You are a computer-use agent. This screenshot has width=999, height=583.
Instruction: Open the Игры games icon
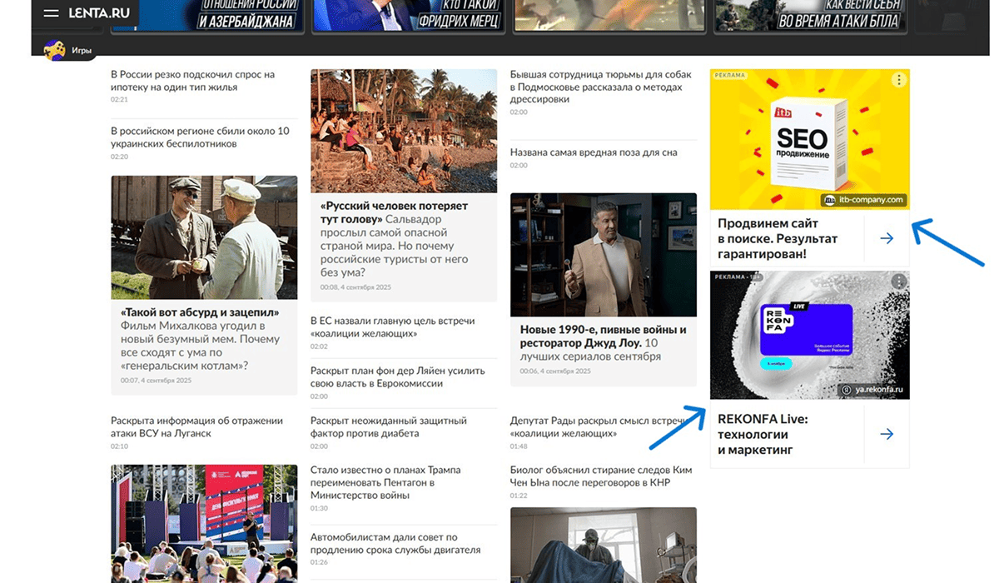(x=55, y=51)
